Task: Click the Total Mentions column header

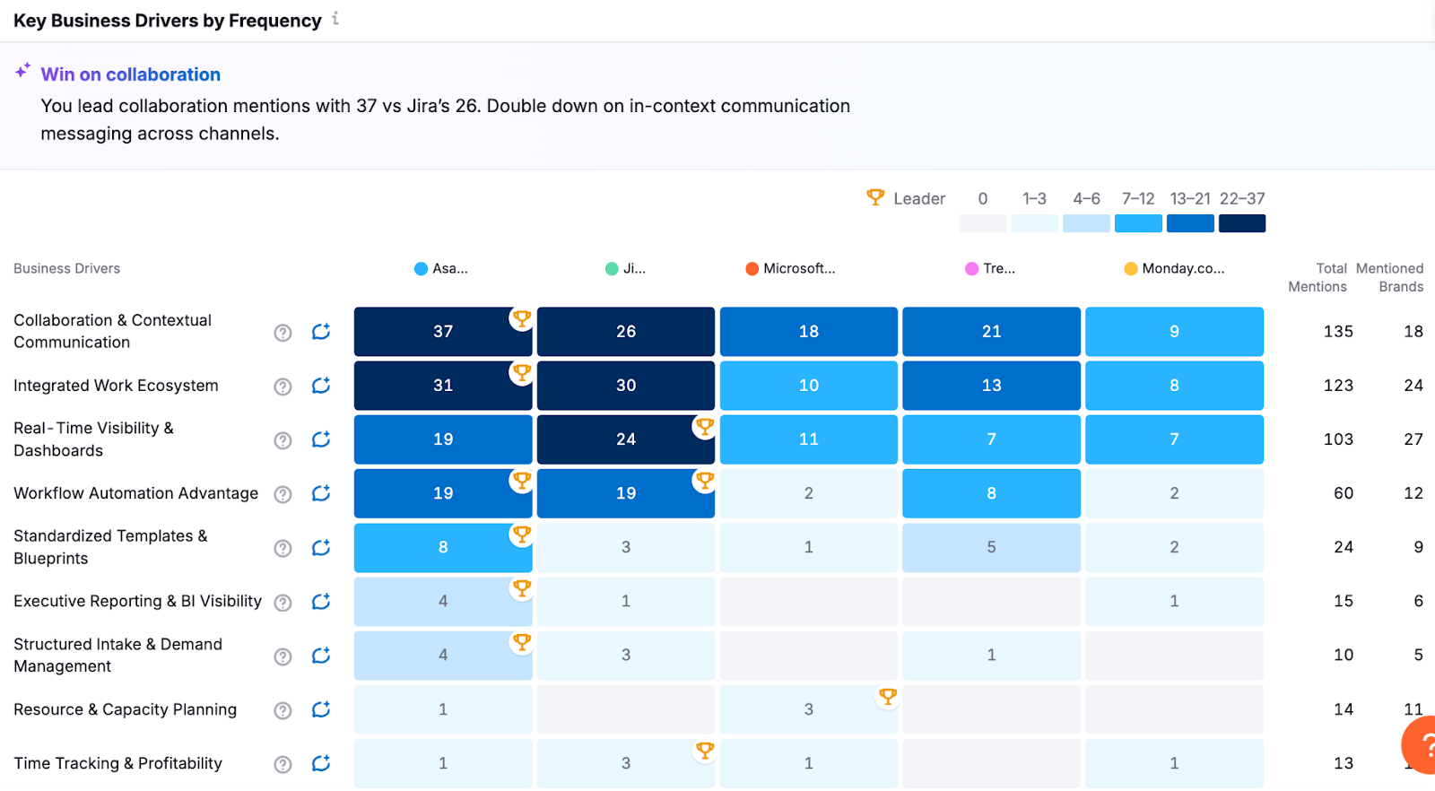Action: click(x=1317, y=277)
